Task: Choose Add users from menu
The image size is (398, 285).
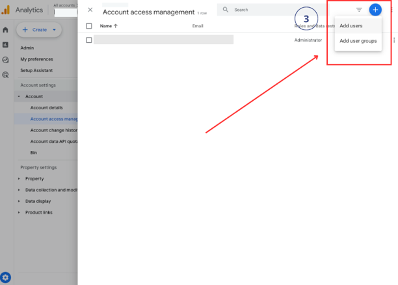Action: click(x=358, y=25)
